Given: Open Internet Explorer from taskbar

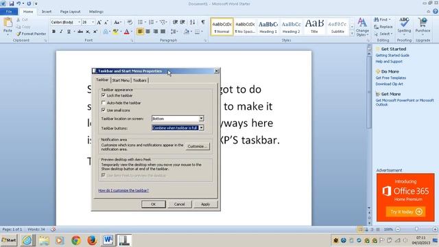Looking at the screenshot, I should click(x=27, y=240).
